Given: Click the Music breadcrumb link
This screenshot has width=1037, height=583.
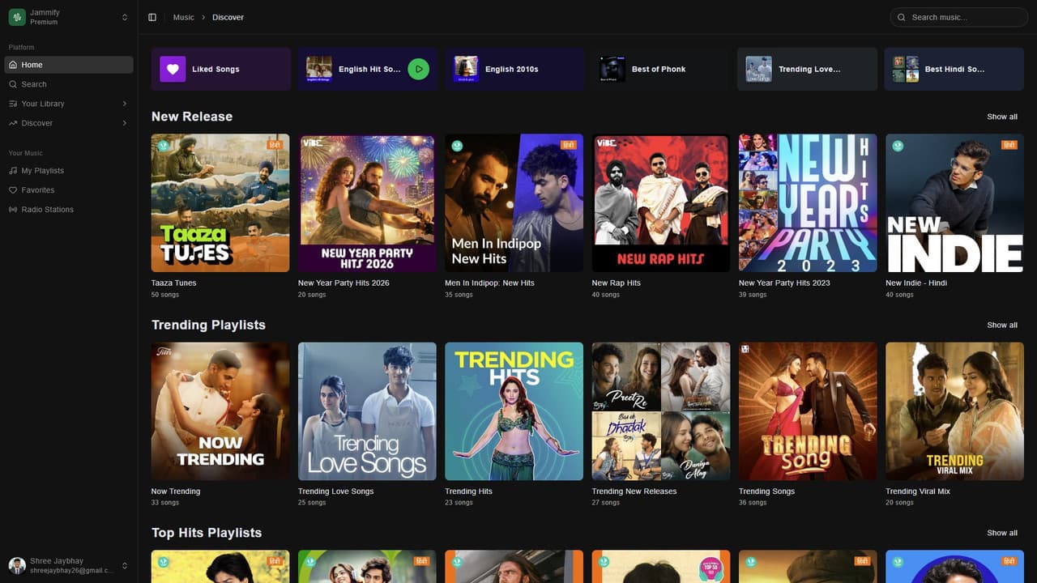Looking at the screenshot, I should click(184, 17).
